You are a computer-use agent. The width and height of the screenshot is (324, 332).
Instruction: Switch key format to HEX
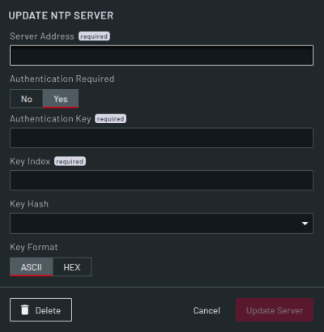click(x=72, y=267)
